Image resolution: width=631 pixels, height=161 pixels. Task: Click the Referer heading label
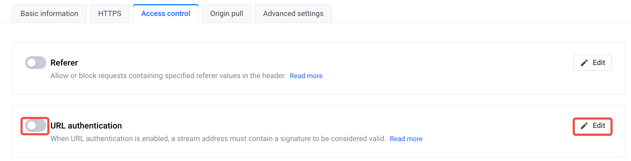point(64,63)
